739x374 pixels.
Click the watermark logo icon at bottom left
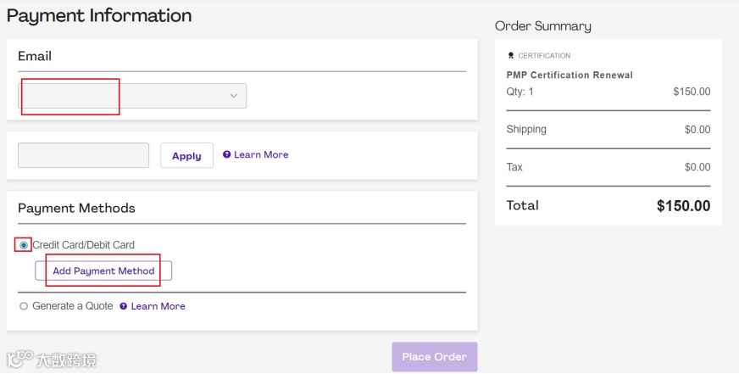(19, 360)
